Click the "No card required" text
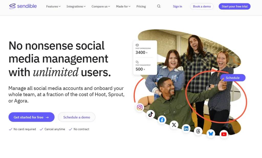The height and width of the screenshot is (158, 262). tap(25, 129)
